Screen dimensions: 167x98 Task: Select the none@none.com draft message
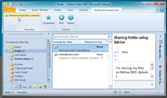click(x=80, y=56)
